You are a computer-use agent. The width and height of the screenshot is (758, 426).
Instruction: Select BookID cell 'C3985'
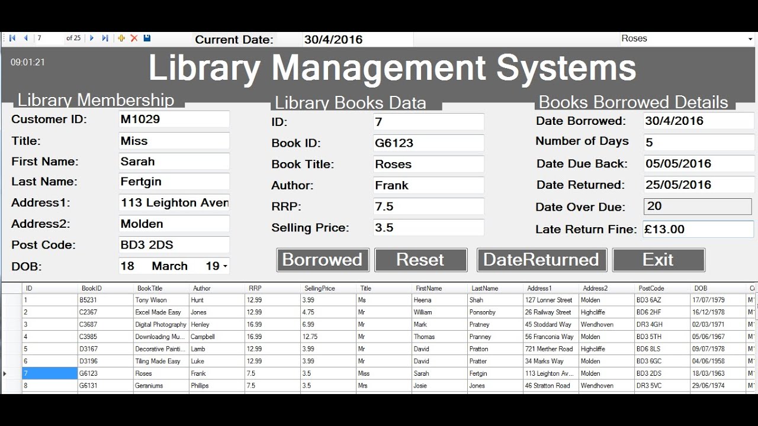[105, 337]
